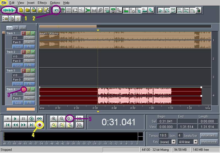Click the question mark help icon
Viewport: 220px width, 153px height.
coord(18,18)
